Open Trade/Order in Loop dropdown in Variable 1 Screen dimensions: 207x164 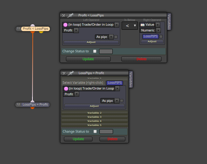(118, 88)
